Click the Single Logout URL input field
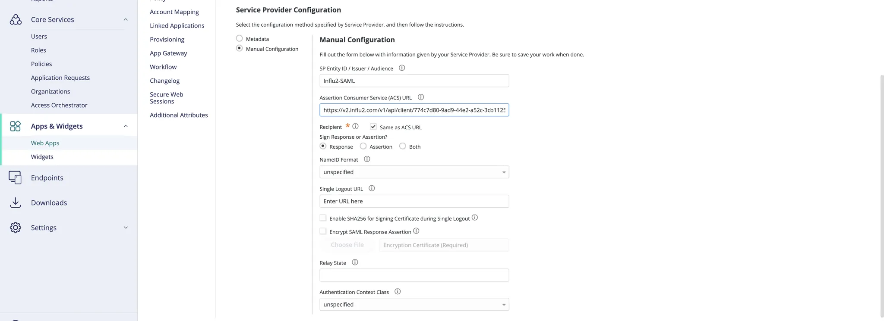884x321 pixels. point(414,201)
